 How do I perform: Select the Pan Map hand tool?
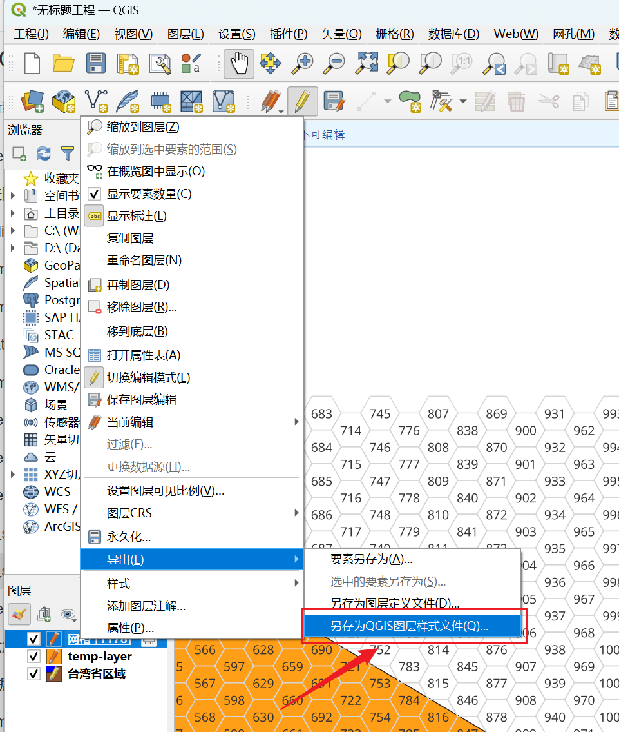point(239,63)
